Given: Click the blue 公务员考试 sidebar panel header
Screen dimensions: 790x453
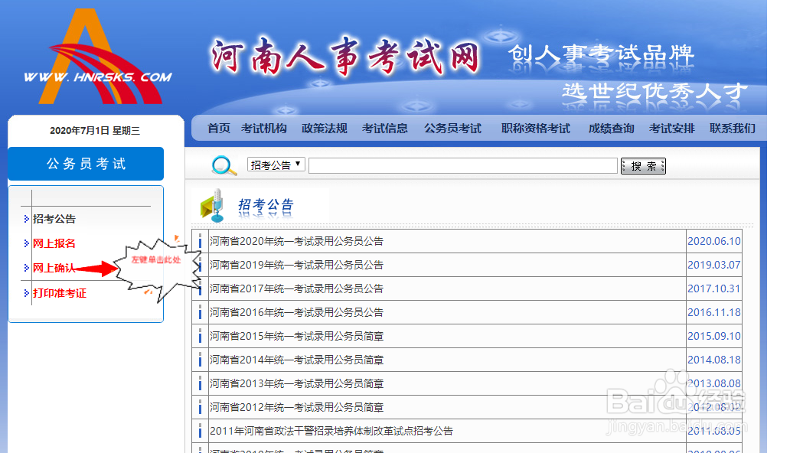Looking at the screenshot, I should (x=85, y=163).
